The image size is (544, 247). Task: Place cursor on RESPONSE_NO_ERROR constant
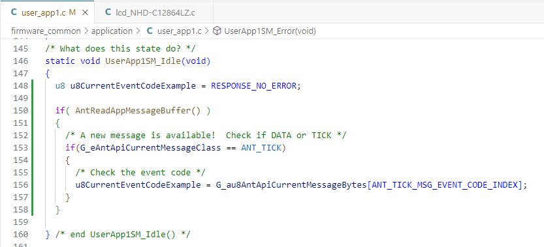point(253,86)
